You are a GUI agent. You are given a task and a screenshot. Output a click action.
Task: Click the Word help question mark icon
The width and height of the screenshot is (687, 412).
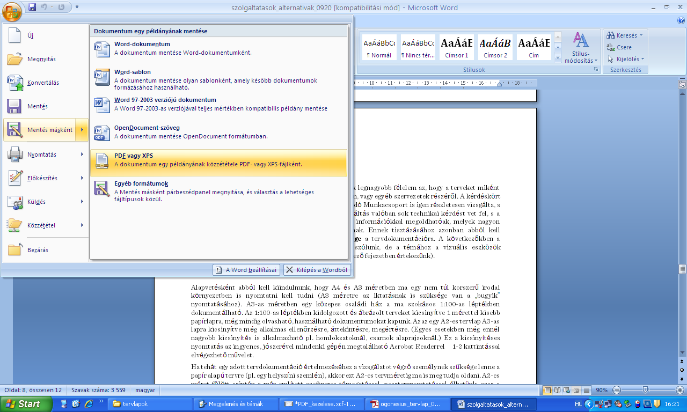click(681, 20)
